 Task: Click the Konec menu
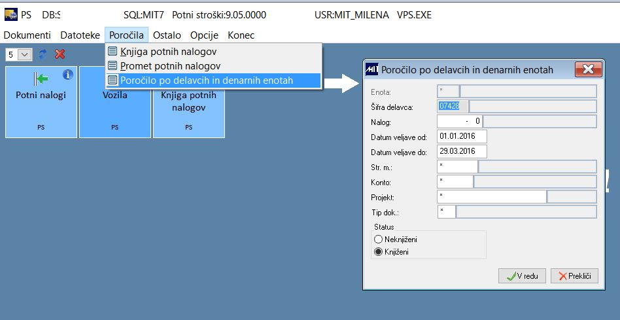point(241,35)
